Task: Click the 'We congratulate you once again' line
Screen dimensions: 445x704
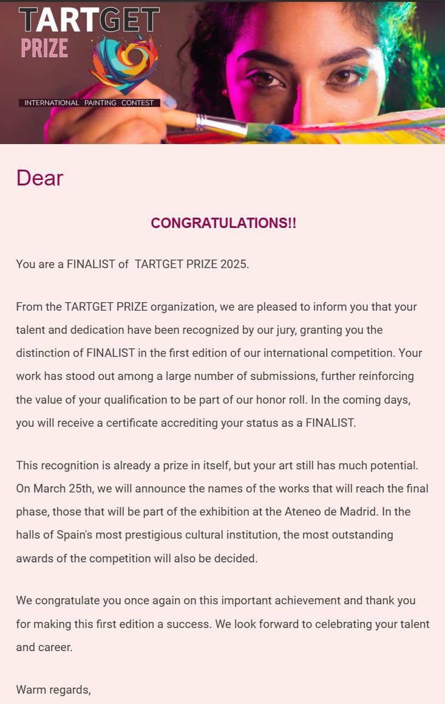Action: (x=216, y=601)
